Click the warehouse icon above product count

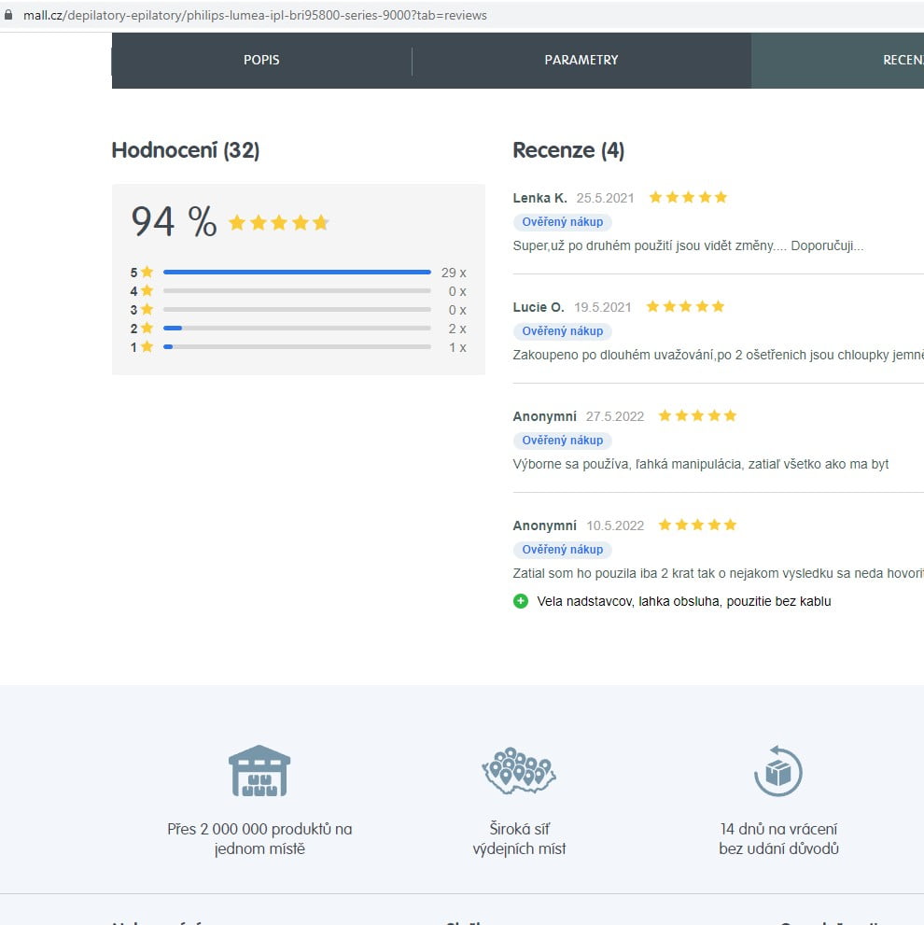(x=259, y=771)
